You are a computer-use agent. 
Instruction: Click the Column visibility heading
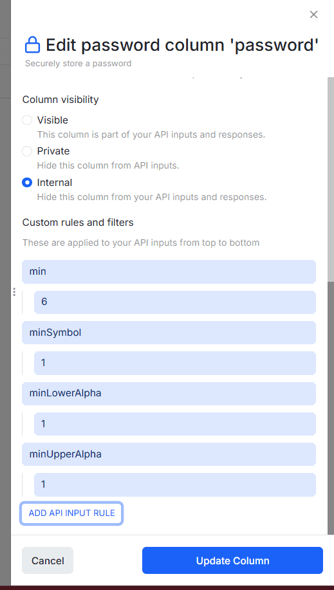pos(60,100)
